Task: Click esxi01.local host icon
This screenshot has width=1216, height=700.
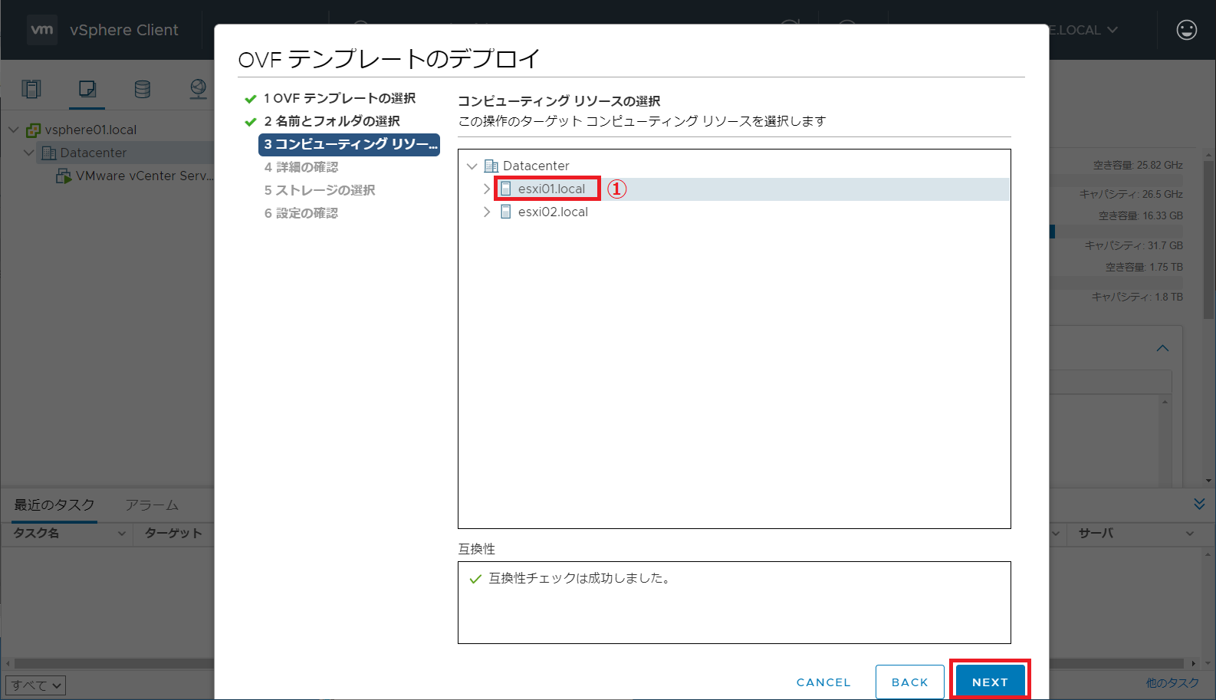Action: (x=506, y=189)
